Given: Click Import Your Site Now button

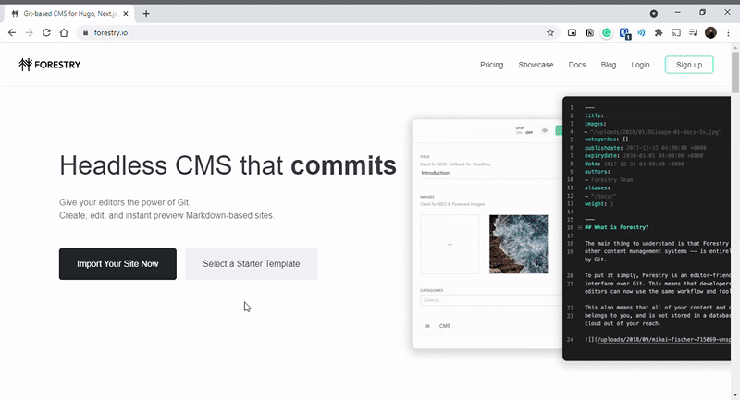Looking at the screenshot, I should point(117,264).
